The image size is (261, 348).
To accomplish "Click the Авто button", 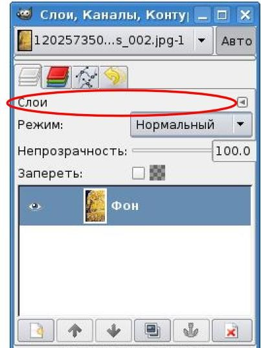I will point(236,41).
